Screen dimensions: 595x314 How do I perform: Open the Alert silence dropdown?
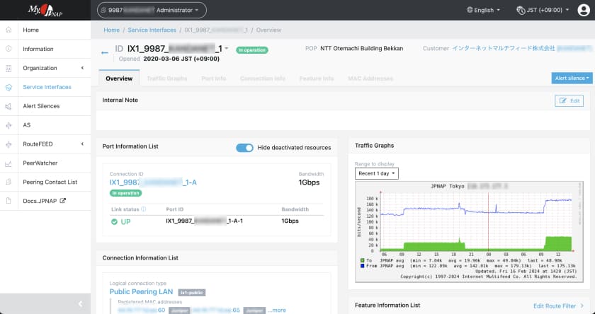[x=571, y=78]
